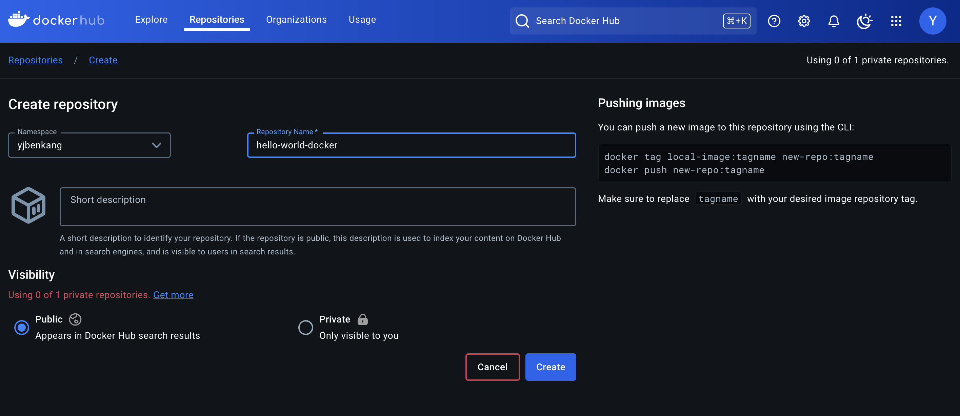Image resolution: width=960 pixels, height=416 pixels.
Task: Click the Docker Hub whale logo
Action: 19,19
